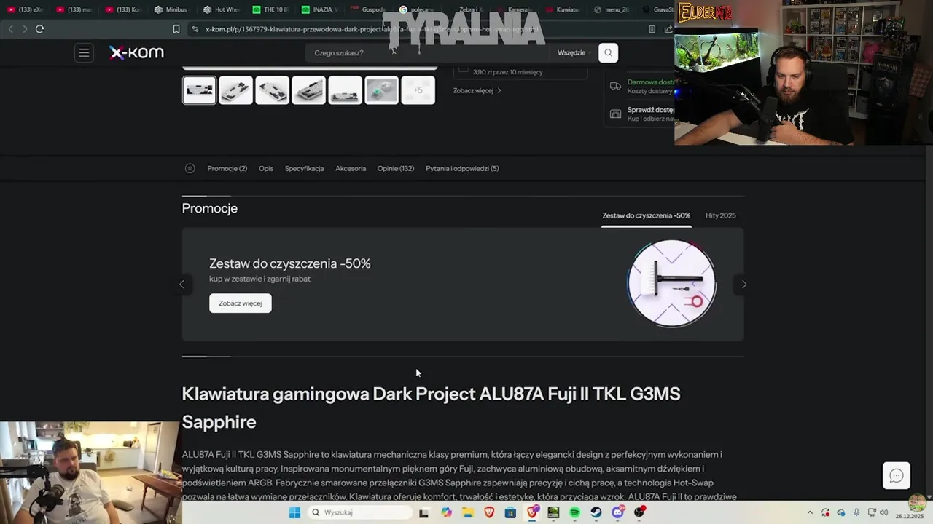Show hidden tray icons chevron
The width and height of the screenshot is (933, 524).
point(809,512)
